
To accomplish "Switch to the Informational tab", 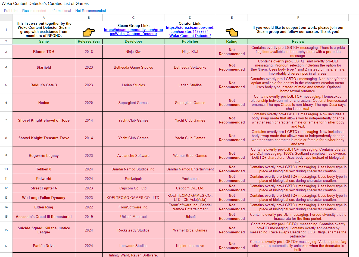I will [x=61, y=11].
